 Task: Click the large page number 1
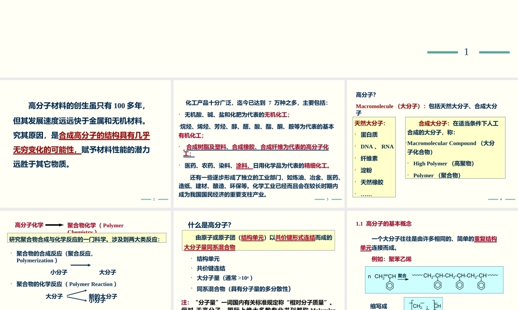pos(466,52)
